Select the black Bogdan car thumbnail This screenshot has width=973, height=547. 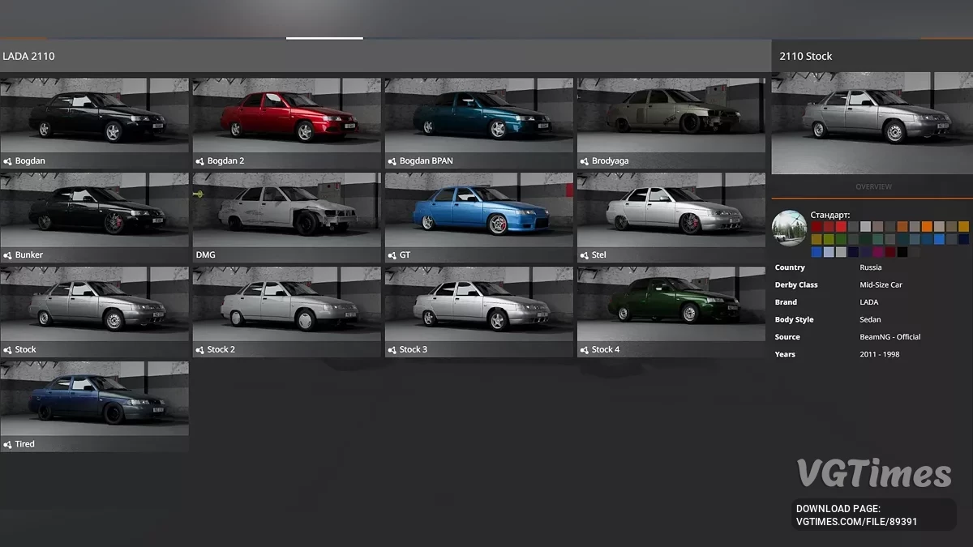click(94, 115)
